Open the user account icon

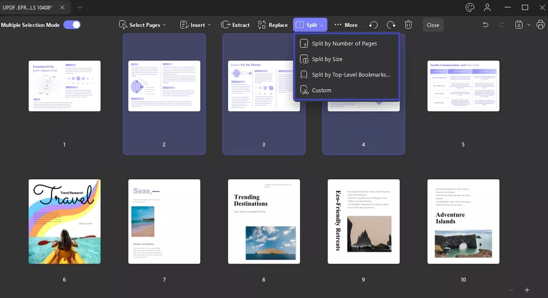[x=487, y=8]
